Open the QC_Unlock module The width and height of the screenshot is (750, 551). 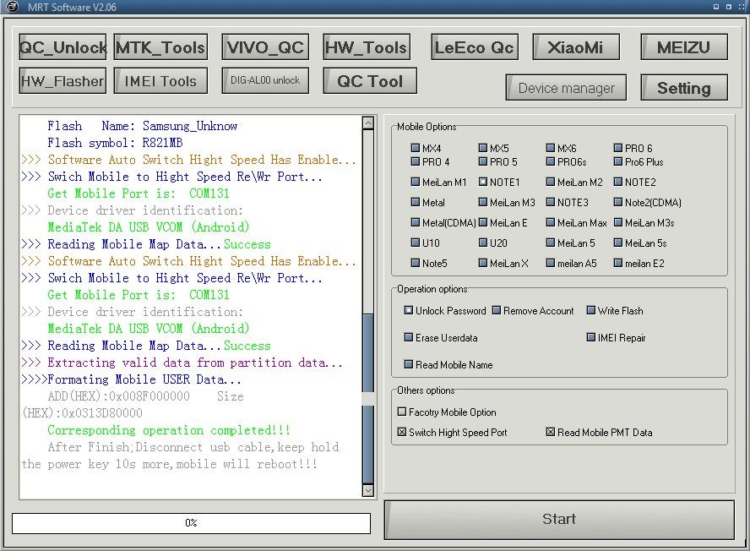[62, 47]
